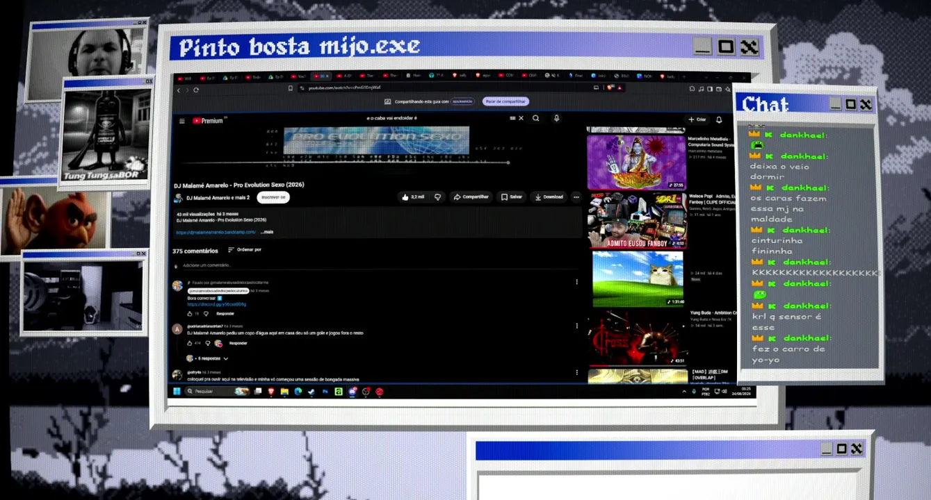Image resolution: width=931 pixels, height=500 pixels.
Task: Like the copo d'água comment
Action: (190, 343)
